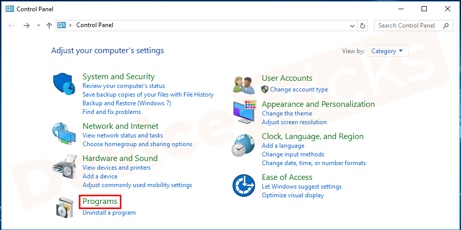Click the search magnifier icon
461x230 pixels.
(446, 26)
